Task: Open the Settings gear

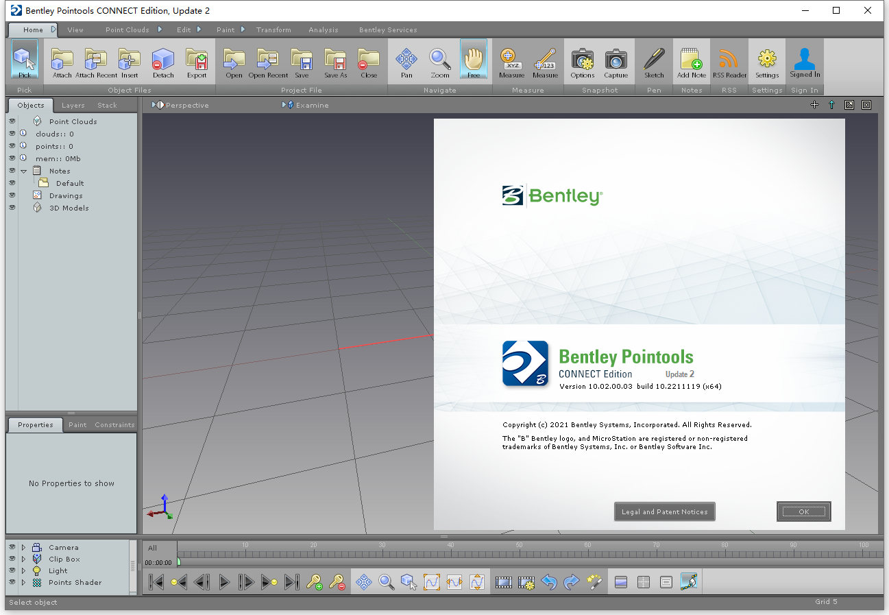Action: click(x=767, y=61)
